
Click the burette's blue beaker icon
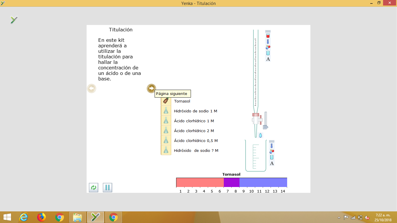[x=268, y=53]
